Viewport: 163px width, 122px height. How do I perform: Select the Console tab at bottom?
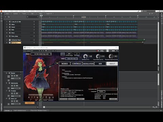pyautogui.click(x=8, y=110)
